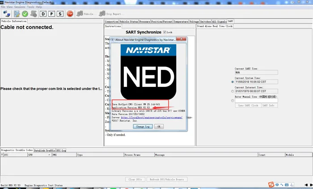Viewport: 313px width, 189px height.
Task: Open the Diagnostic Trouble Codes tab
Action: click(17, 150)
